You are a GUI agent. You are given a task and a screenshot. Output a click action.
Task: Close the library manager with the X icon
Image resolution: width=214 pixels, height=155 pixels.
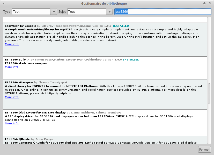[x=210, y=3]
